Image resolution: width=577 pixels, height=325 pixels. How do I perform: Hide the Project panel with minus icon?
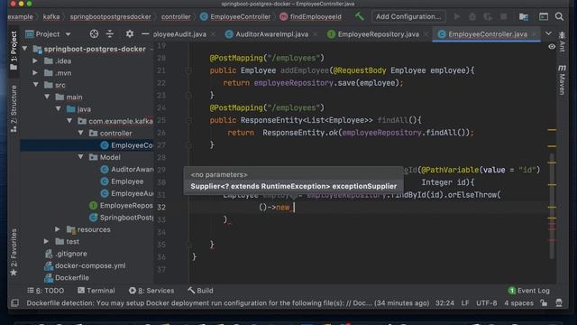[145, 34]
